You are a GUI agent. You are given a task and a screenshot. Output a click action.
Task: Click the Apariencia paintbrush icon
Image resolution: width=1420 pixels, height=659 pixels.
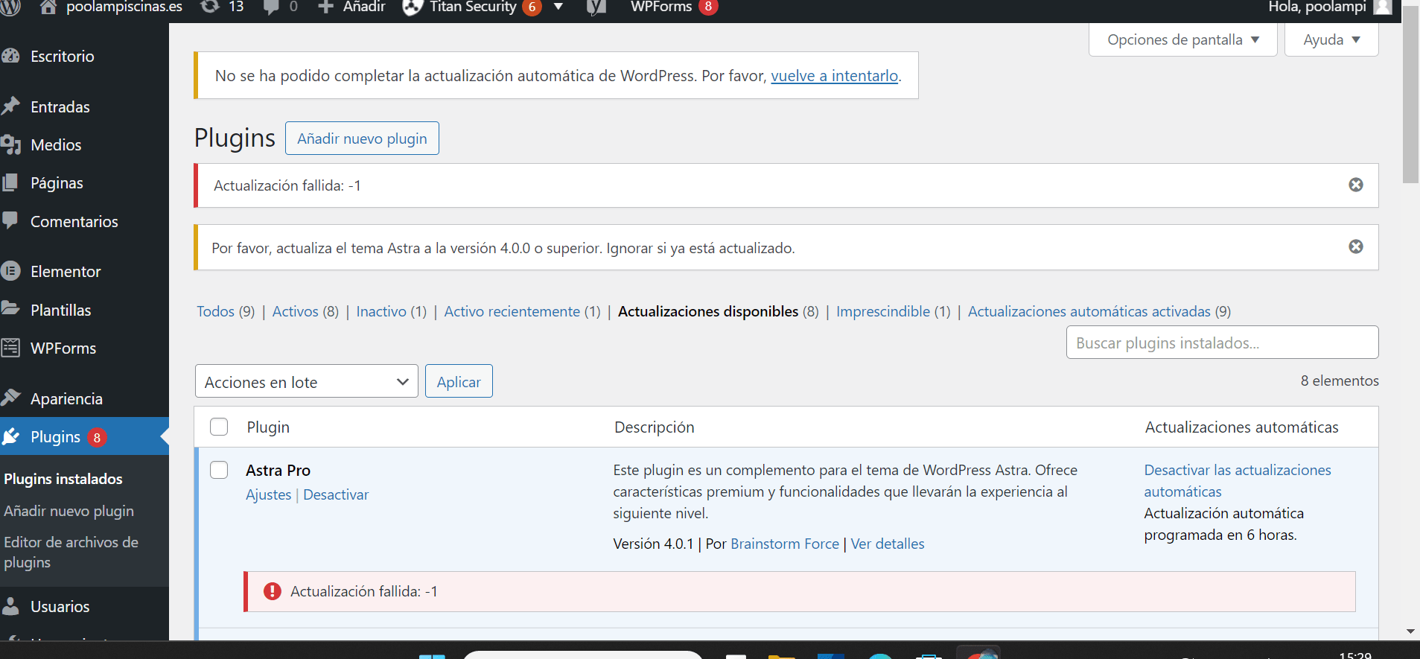10,398
